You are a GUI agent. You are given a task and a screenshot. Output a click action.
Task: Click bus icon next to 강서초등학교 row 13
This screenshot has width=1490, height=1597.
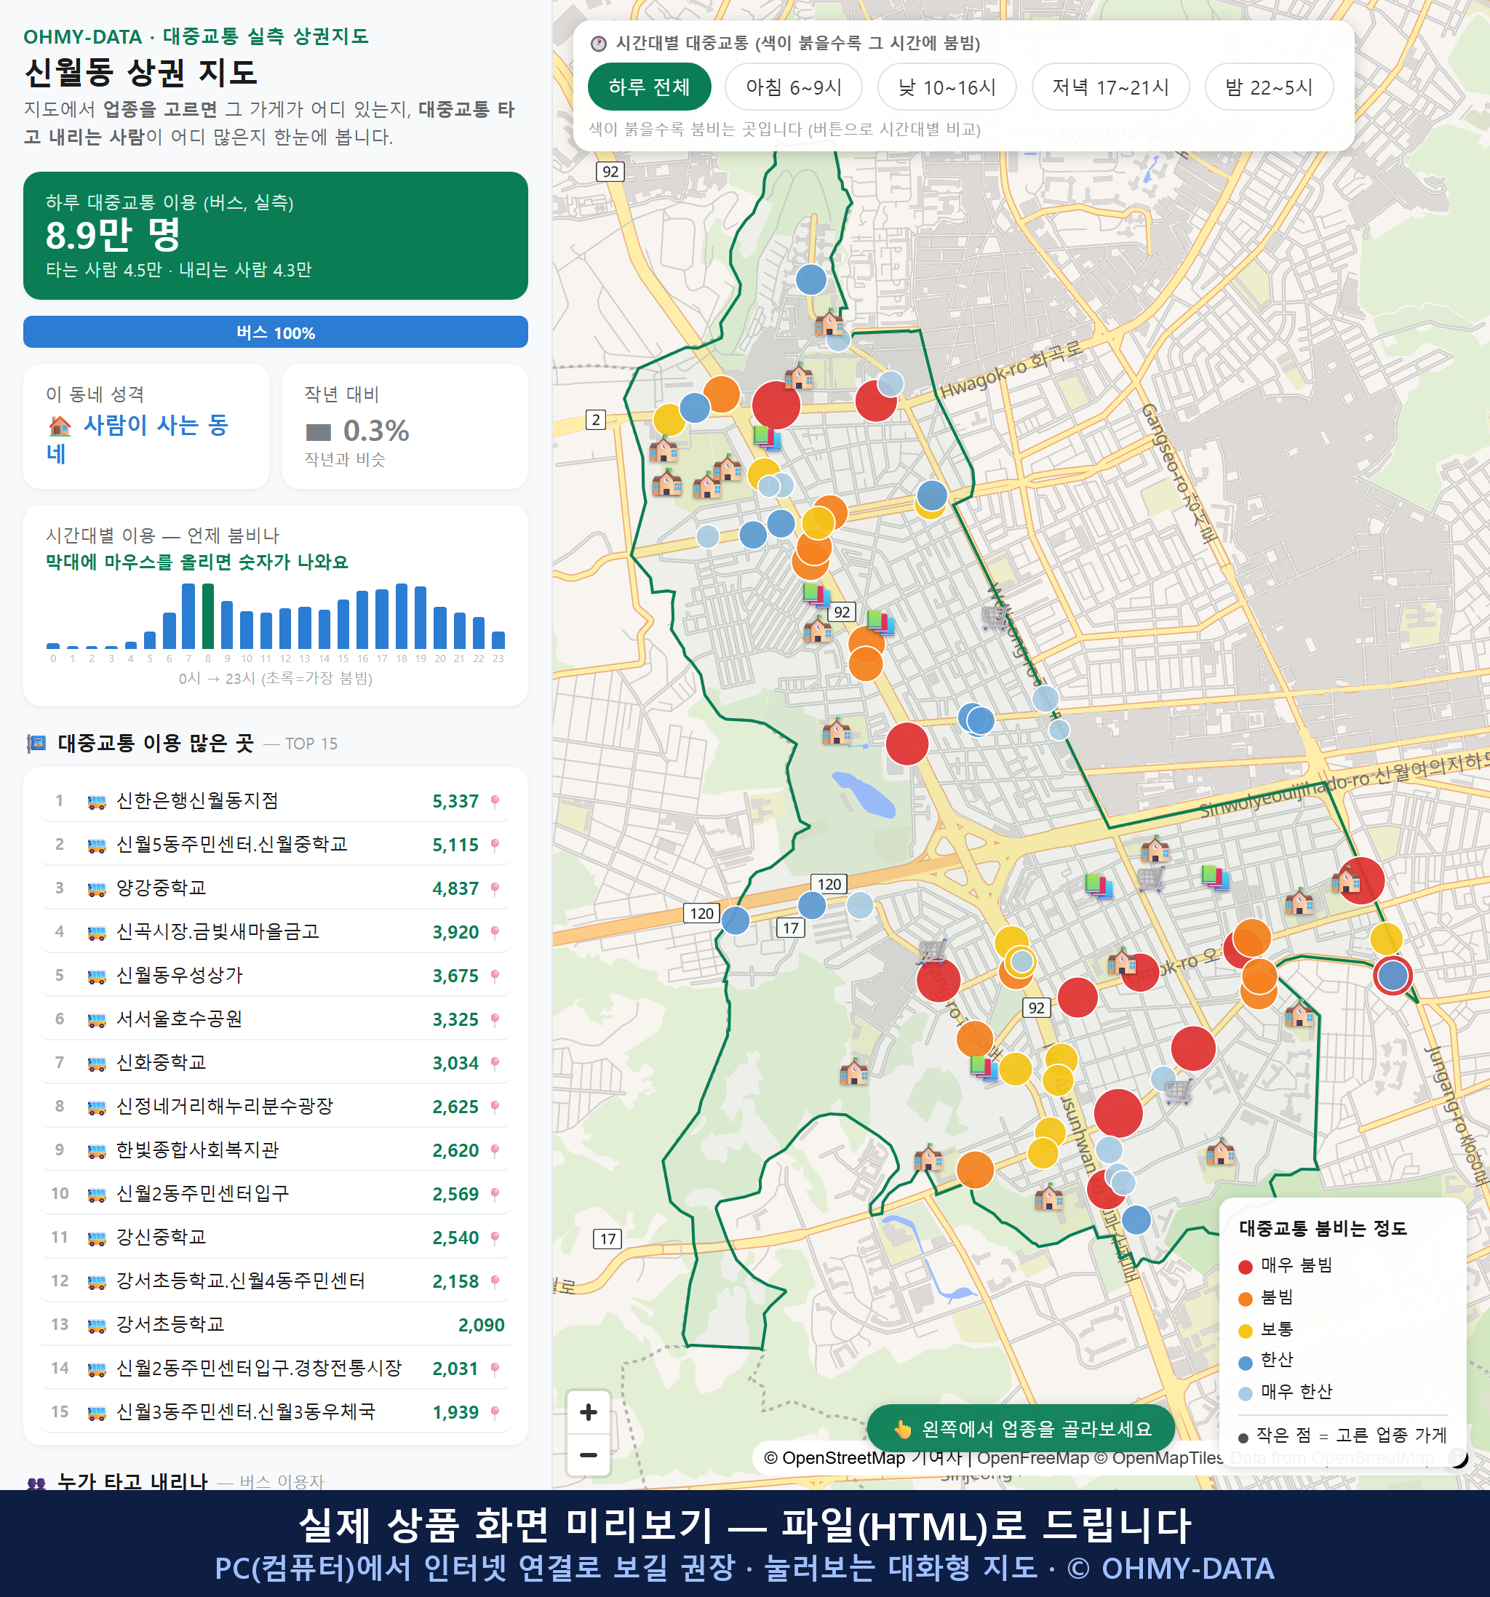click(x=96, y=1326)
